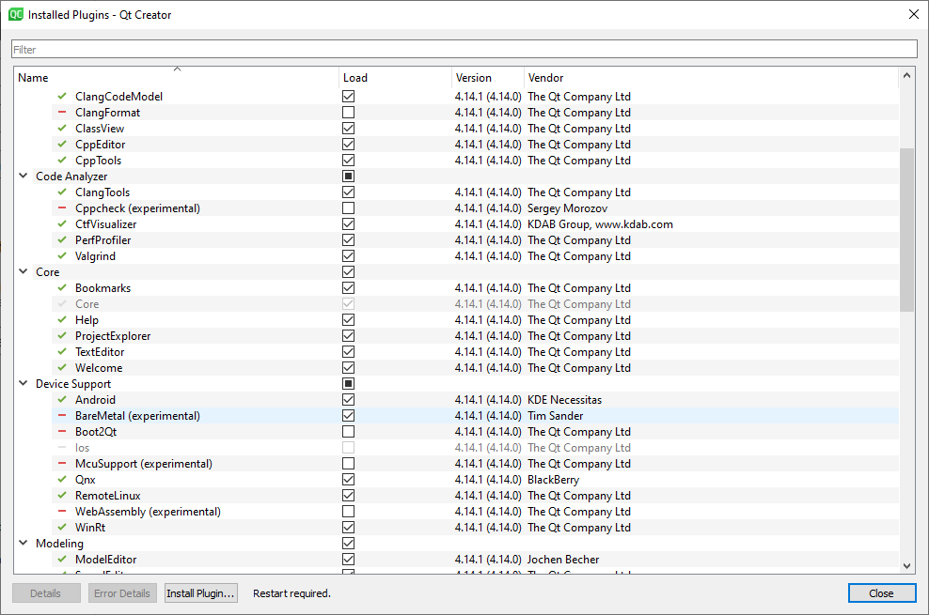The image size is (929, 615).
Task: Click the green checkmark icon beside ClangCodeModel
Action: coord(62,97)
